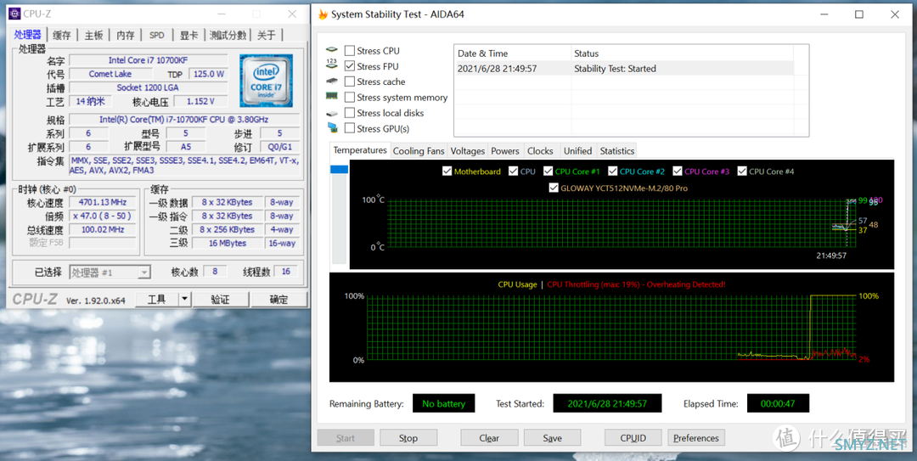This screenshot has width=917, height=461.
Task: Switch to the Clocks tab
Action: click(x=540, y=151)
